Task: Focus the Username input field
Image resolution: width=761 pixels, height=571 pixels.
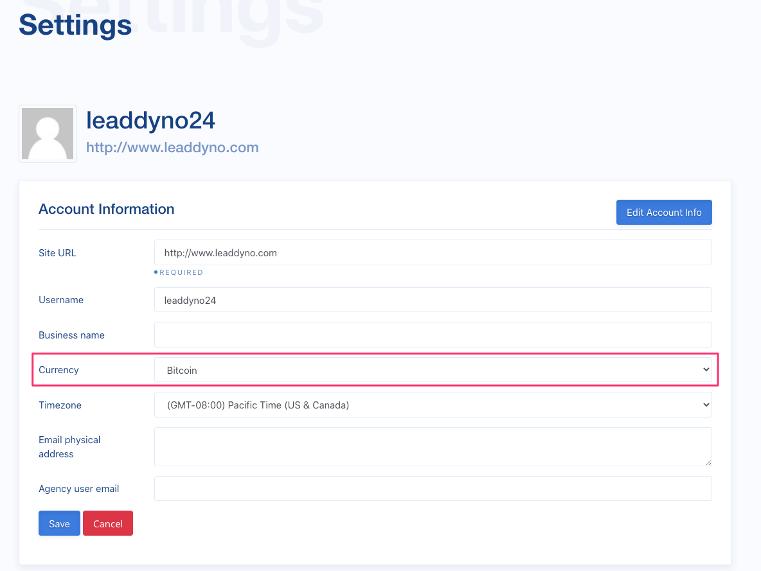Action: 433,300
